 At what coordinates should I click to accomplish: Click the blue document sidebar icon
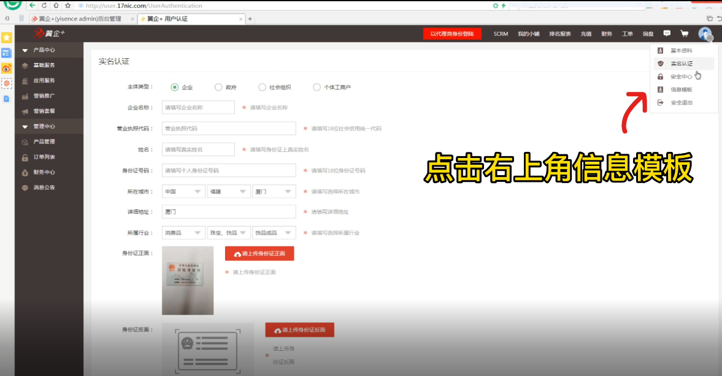point(7,99)
